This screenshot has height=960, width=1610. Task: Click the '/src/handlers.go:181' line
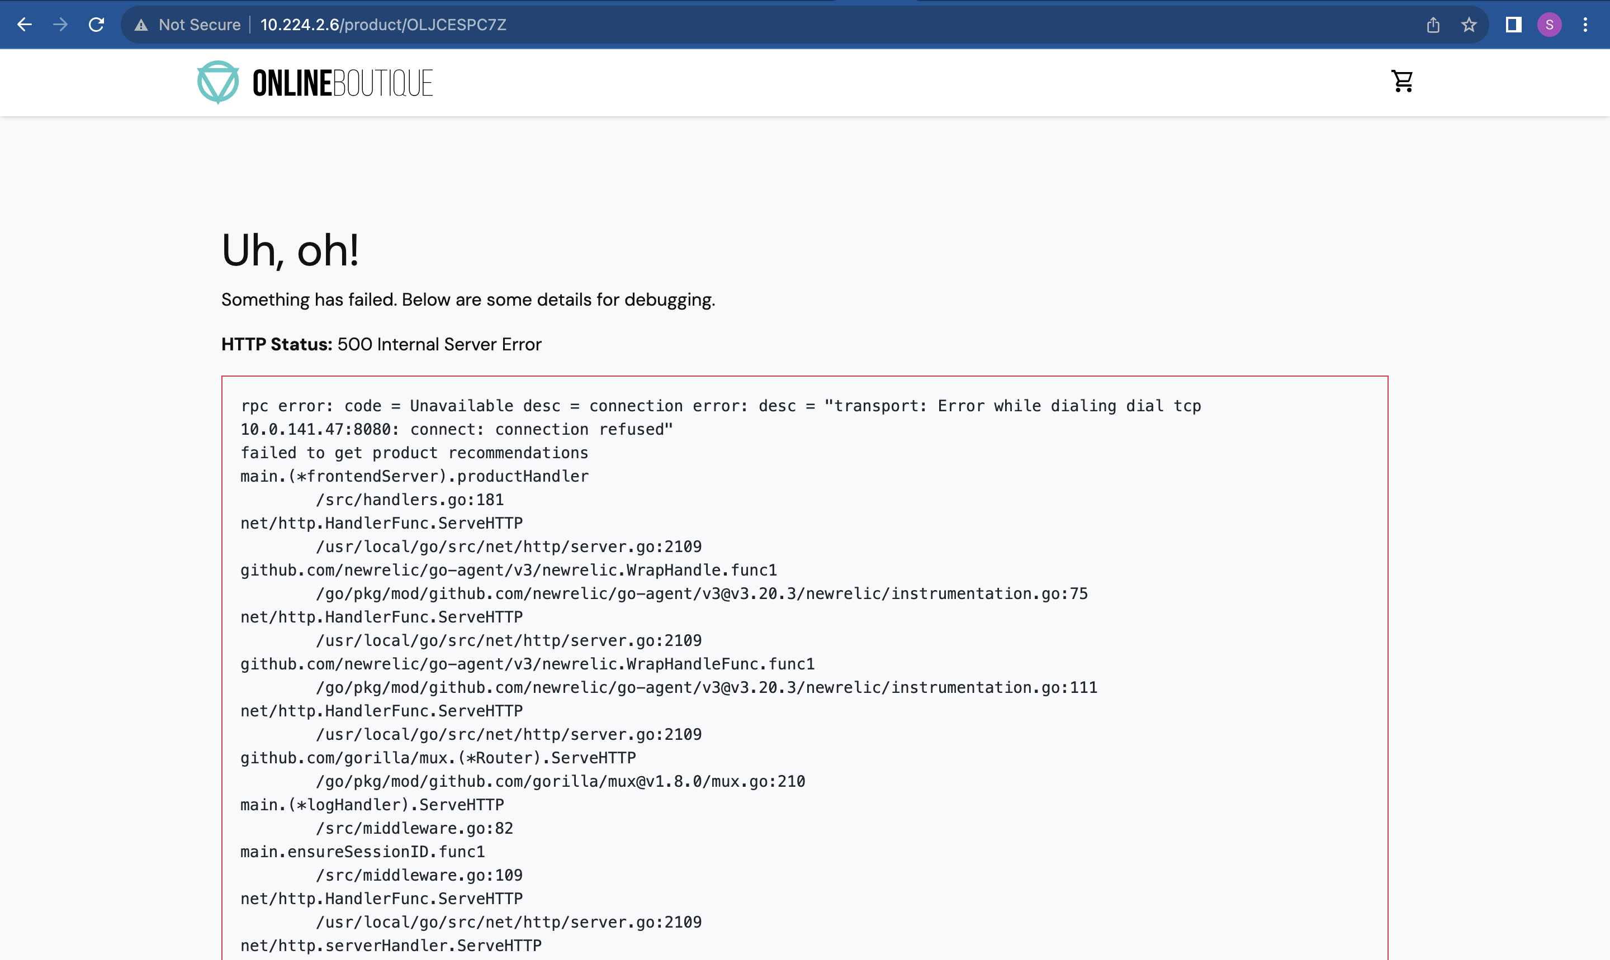click(410, 500)
